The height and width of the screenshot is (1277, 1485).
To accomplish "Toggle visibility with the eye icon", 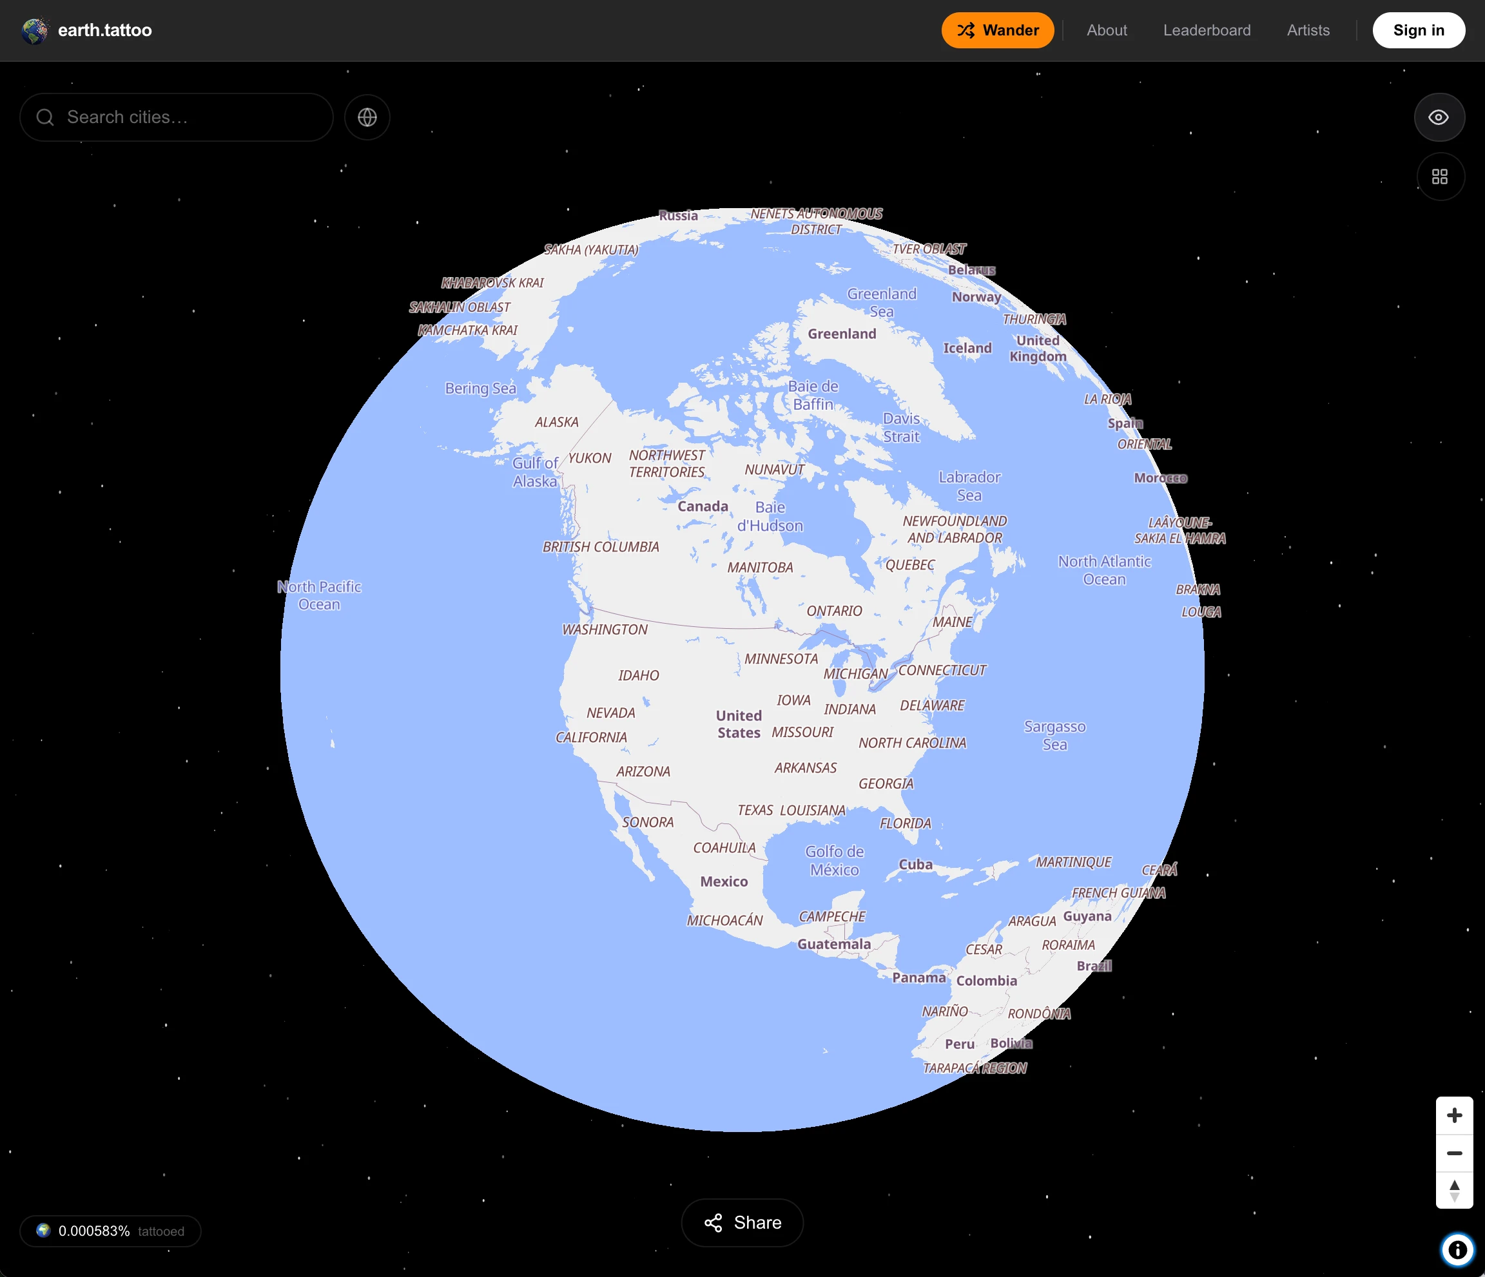I will click(x=1439, y=117).
